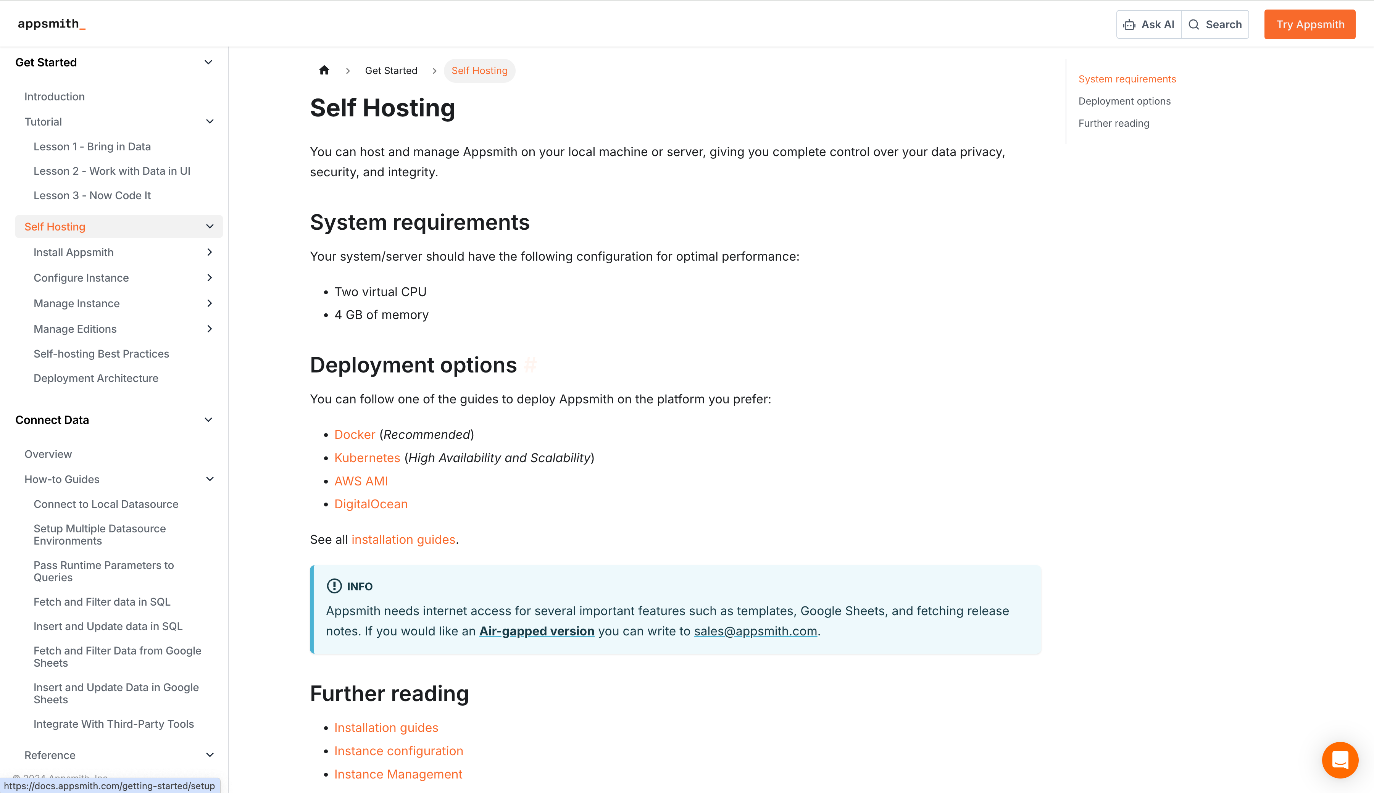Click the Get Started section collapse arrow

coord(210,62)
